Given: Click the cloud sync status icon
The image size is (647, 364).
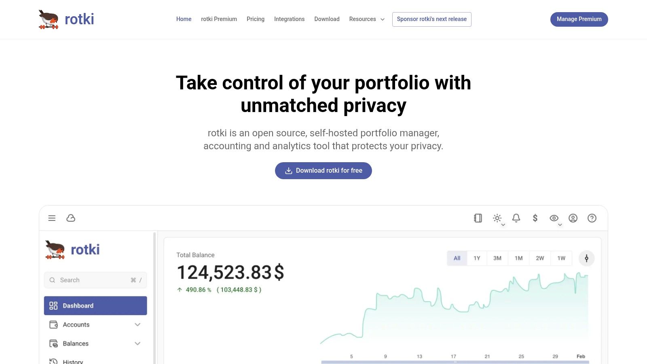Looking at the screenshot, I should pyautogui.click(x=71, y=218).
